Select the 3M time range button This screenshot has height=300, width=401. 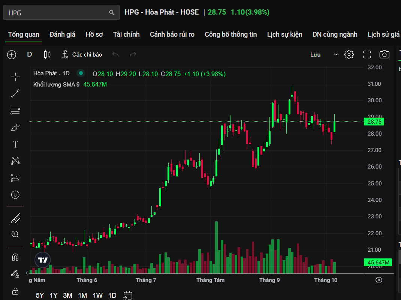67,295
